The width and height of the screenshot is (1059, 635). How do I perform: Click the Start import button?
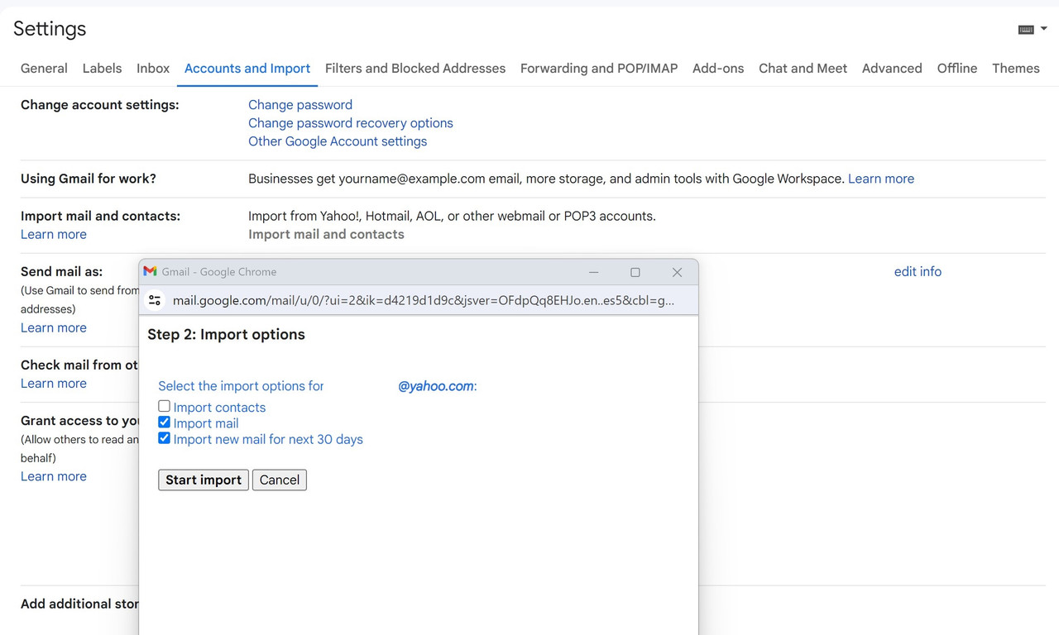click(x=203, y=480)
